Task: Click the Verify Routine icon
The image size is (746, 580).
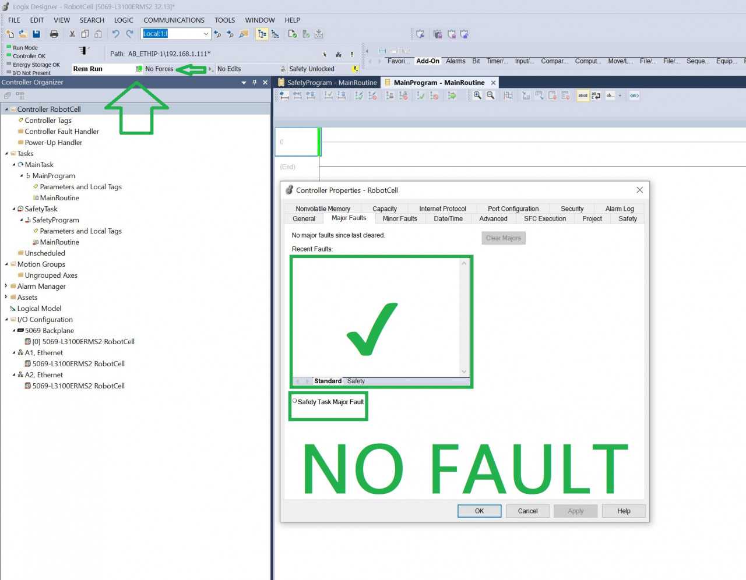Action: (293, 34)
